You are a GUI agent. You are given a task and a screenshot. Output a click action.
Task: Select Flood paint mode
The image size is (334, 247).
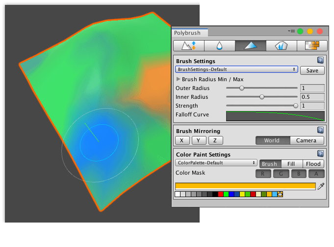[313, 164]
